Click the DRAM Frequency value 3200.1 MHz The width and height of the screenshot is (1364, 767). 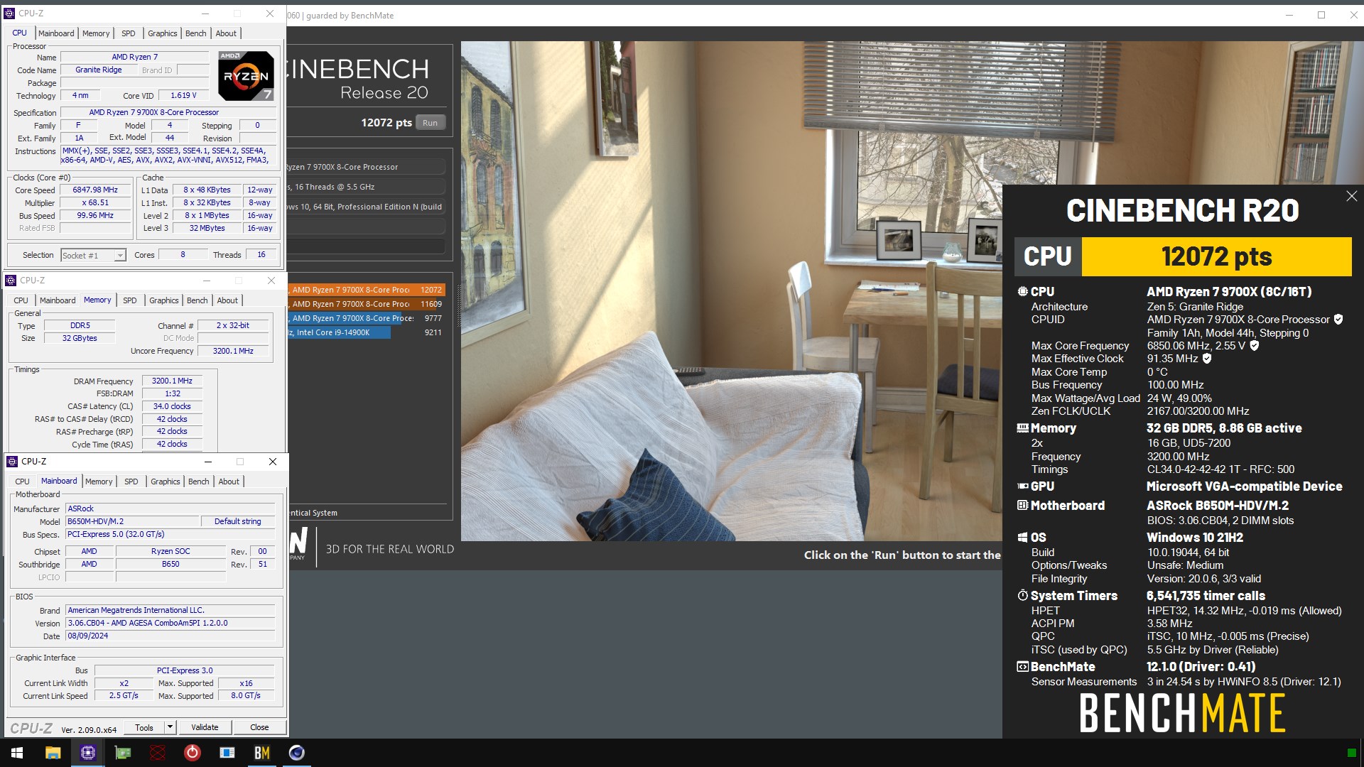point(172,381)
